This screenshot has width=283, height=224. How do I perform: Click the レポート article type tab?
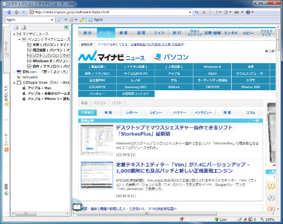pos(132,113)
